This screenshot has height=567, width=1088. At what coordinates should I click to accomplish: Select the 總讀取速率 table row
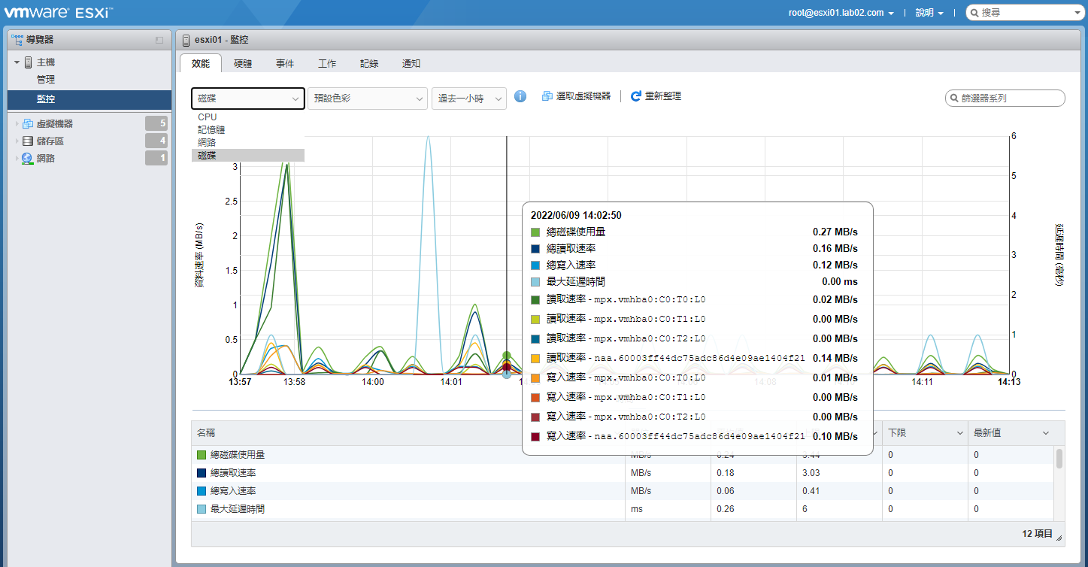click(x=623, y=473)
